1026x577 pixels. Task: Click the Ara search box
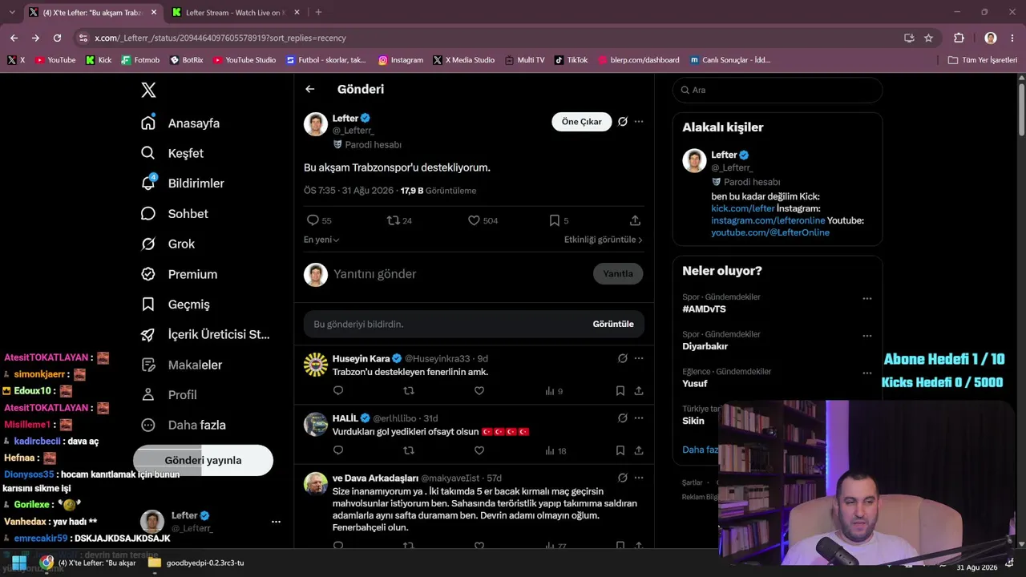778,90
